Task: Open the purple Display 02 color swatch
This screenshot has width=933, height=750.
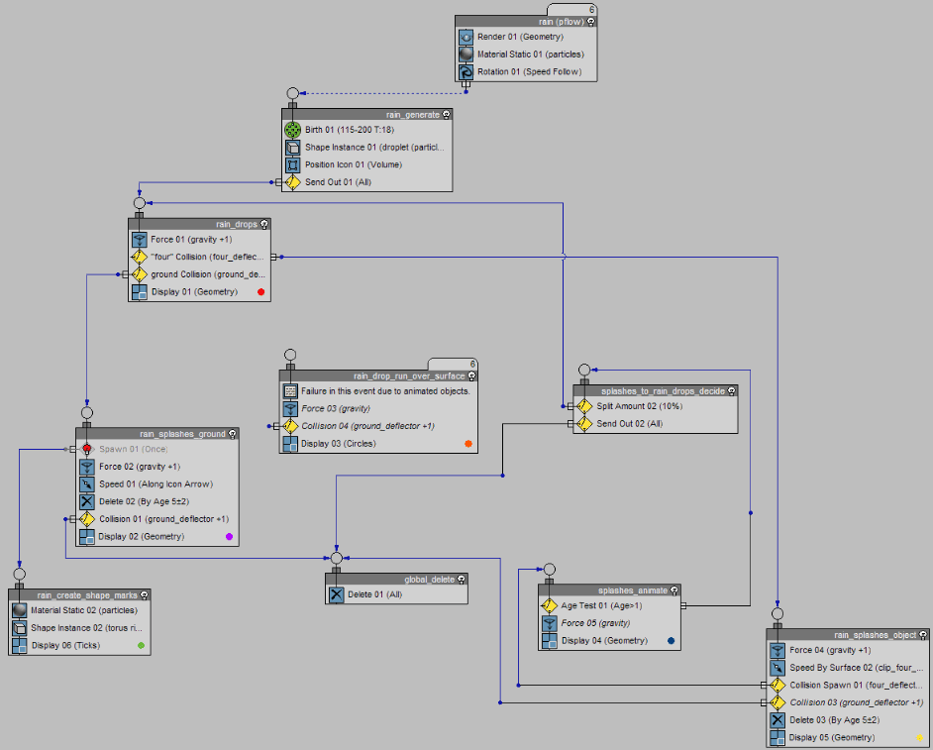Action: click(x=229, y=536)
